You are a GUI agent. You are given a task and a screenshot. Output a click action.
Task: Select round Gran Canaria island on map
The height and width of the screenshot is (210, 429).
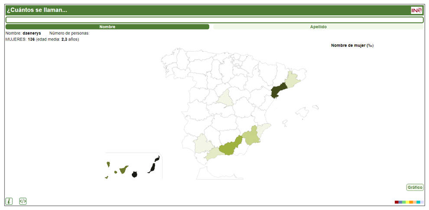tap(134, 174)
